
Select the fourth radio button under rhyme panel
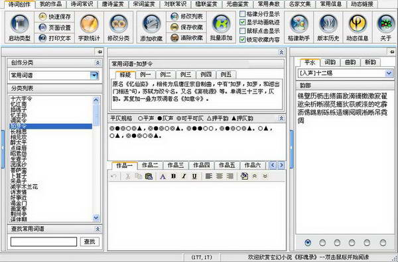pos(352,243)
